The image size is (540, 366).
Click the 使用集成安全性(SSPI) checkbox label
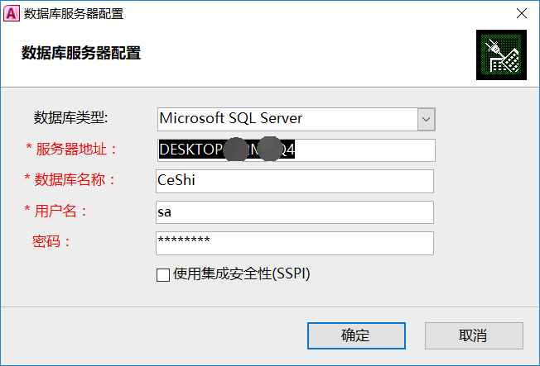[x=241, y=274]
